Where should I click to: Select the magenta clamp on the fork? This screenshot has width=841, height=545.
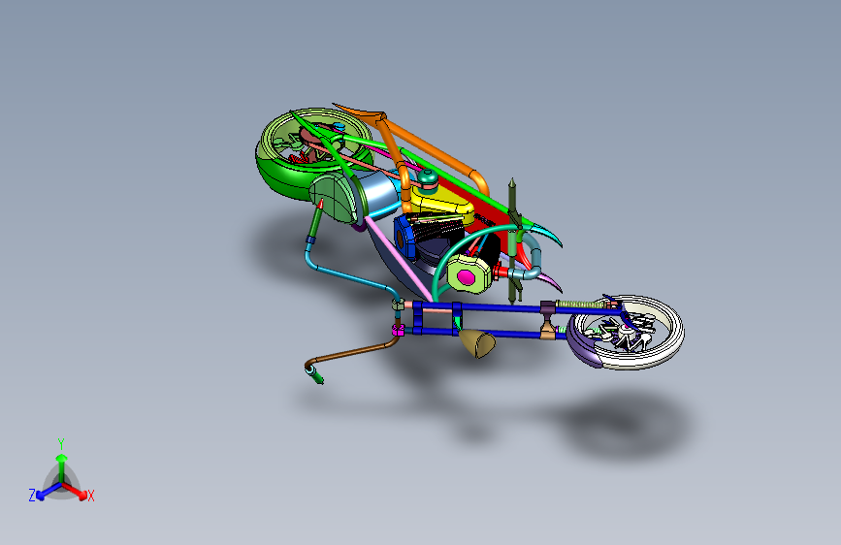coord(398,330)
